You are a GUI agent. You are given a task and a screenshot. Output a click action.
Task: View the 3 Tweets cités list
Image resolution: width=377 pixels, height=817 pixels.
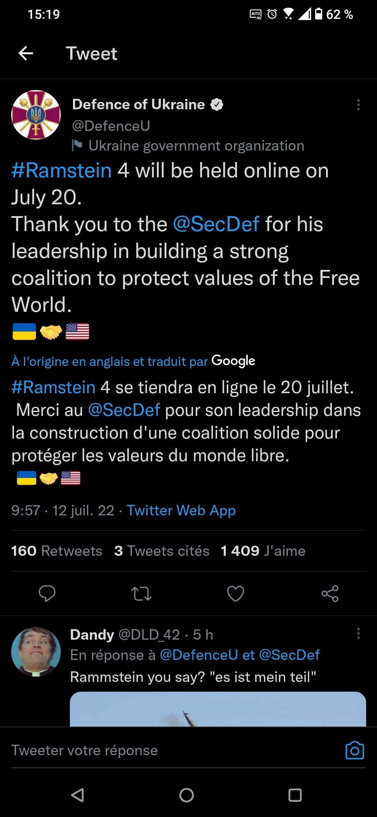[x=162, y=551]
